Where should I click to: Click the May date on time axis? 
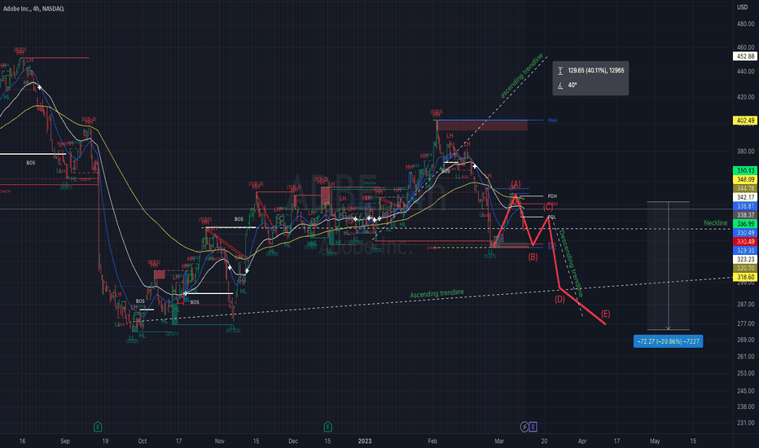(655, 441)
